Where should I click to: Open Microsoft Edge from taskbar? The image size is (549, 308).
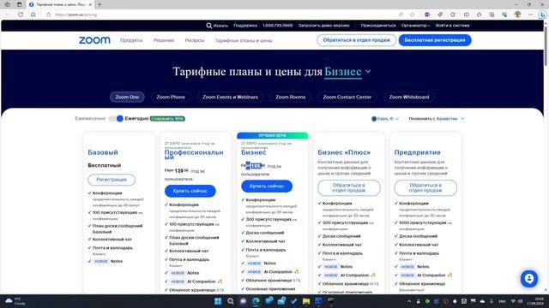point(256,301)
